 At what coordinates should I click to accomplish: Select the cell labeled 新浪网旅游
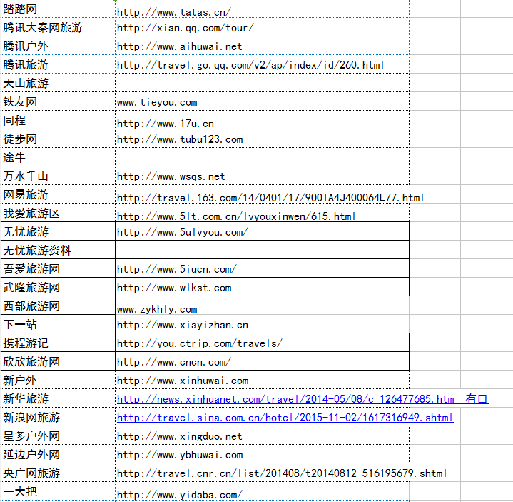59,416
